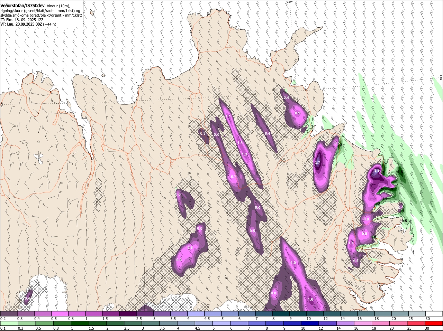
Task: Pick the 4 grey-blue swatch in lower legend
Action: [186, 323]
